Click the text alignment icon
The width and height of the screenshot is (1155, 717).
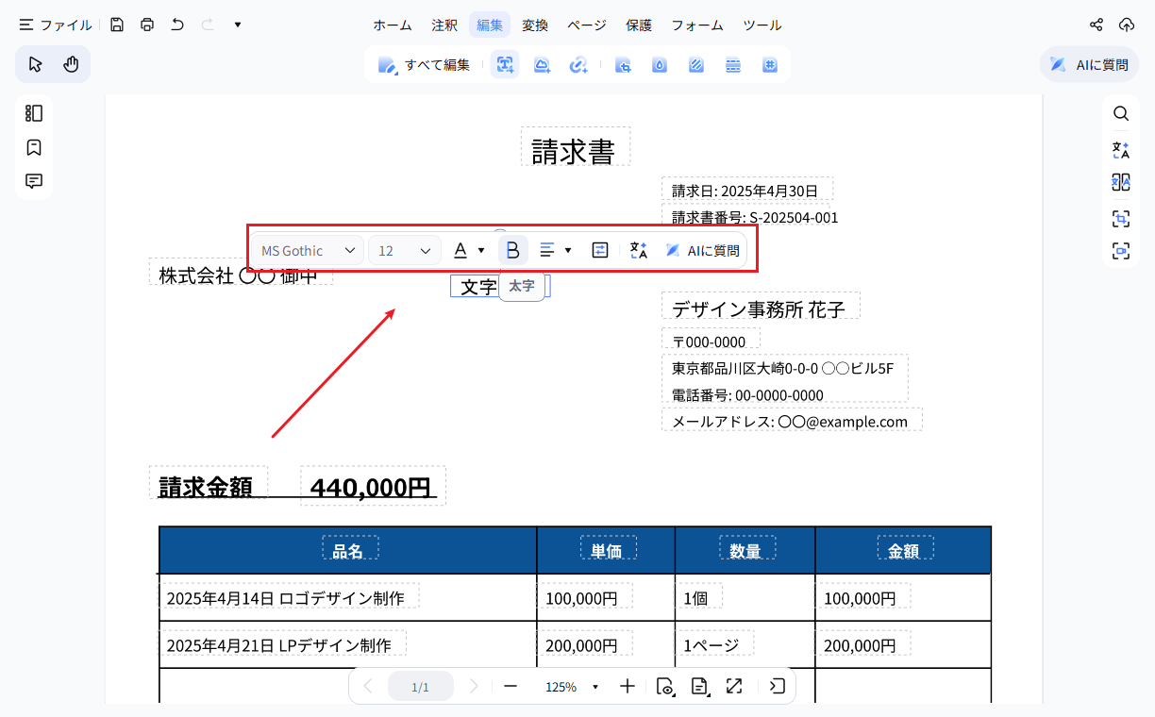547,250
